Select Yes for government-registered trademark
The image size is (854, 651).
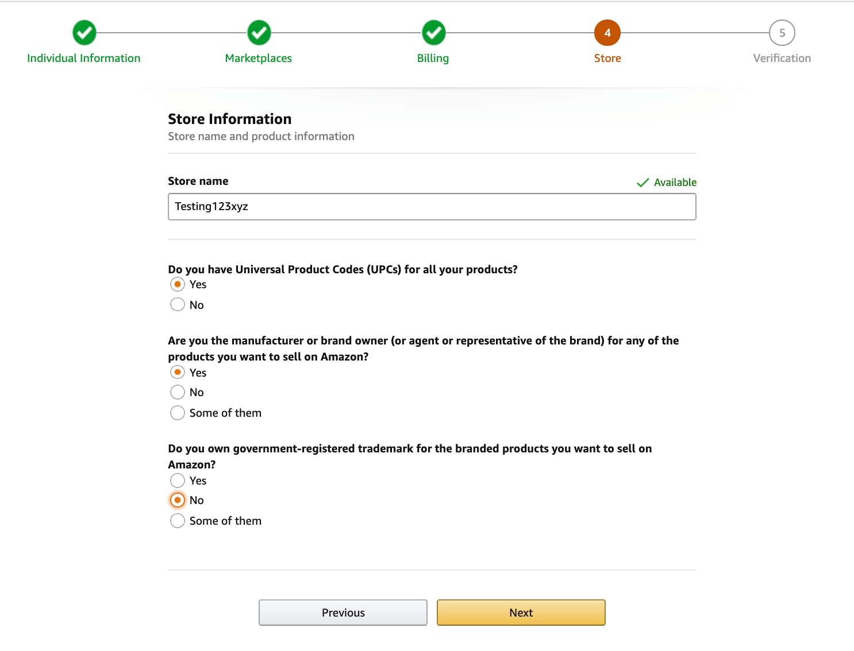[178, 480]
